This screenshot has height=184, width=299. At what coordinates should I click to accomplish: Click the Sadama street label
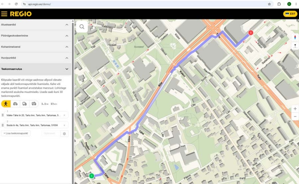tap(266, 61)
